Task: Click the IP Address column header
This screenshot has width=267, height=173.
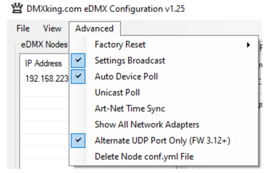Action: 43,64
